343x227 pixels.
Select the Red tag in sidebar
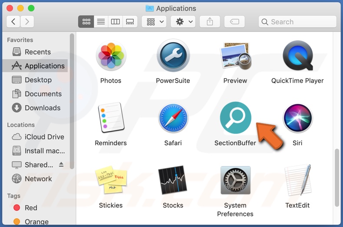point(35,208)
